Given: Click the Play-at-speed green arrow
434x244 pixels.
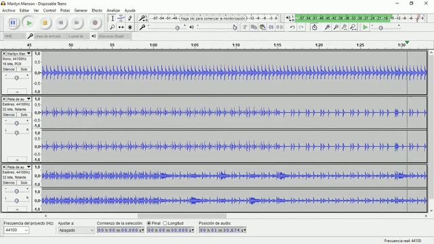Looking at the screenshot, I should pos(366,27).
